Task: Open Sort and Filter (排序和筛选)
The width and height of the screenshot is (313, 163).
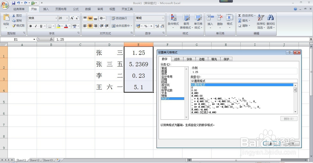Action: 261,21
